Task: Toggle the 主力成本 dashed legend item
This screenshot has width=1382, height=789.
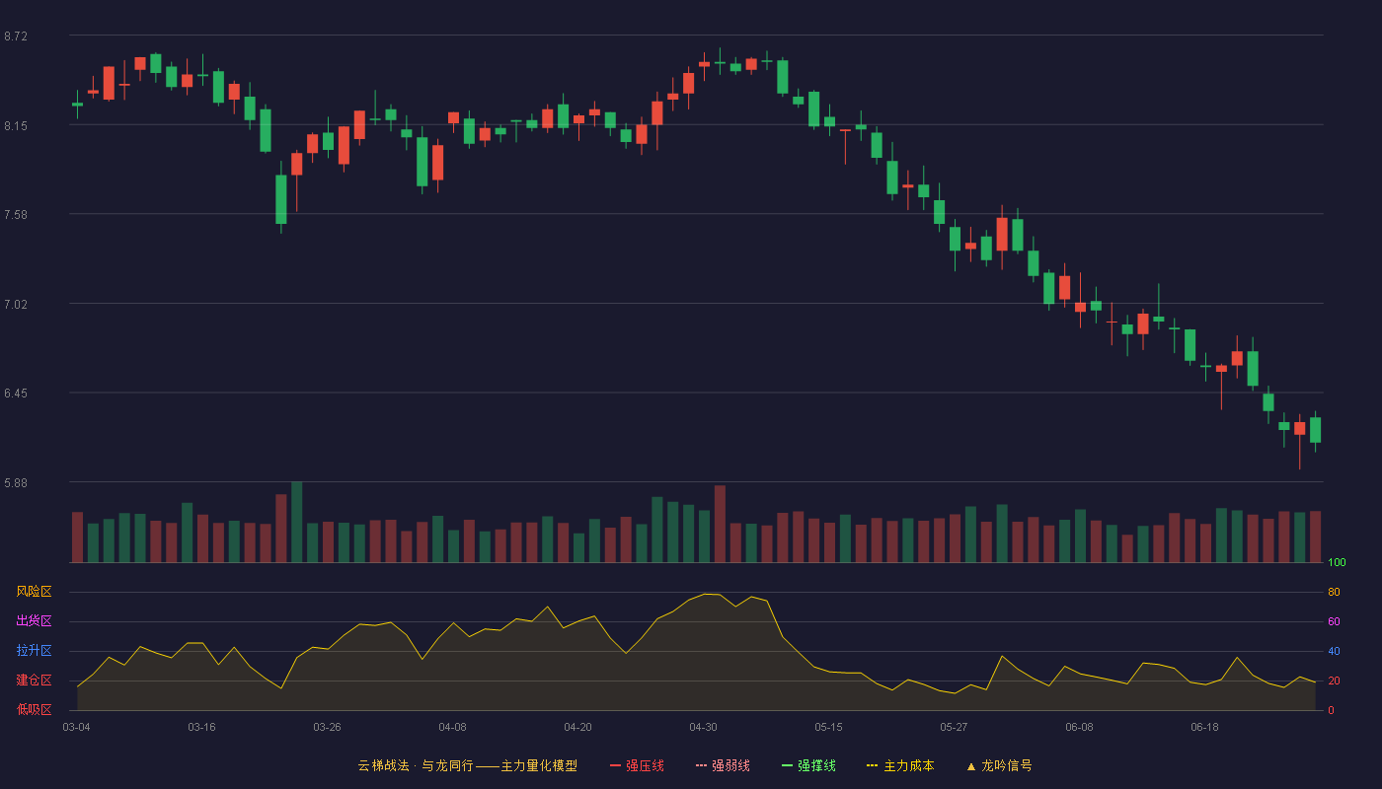Action: tap(900, 765)
